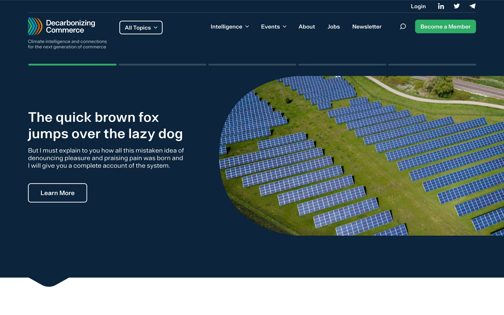Click the search magnifier icon
This screenshot has width=504, height=315.
pyautogui.click(x=403, y=26)
